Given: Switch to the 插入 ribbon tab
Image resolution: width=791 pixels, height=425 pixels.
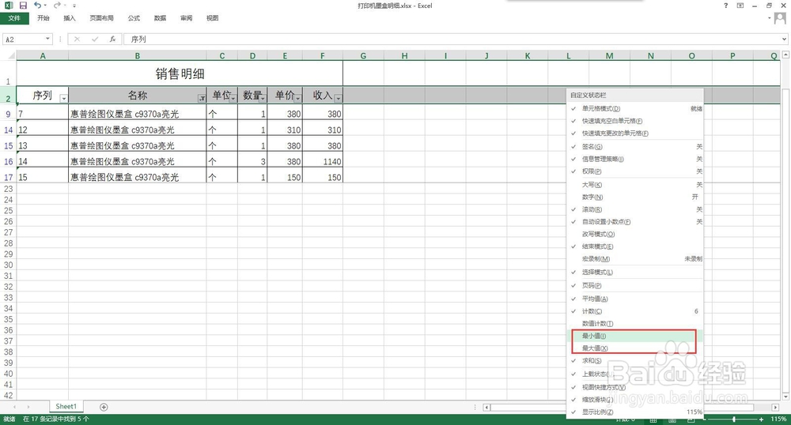Looking at the screenshot, I should coord(70,18).
